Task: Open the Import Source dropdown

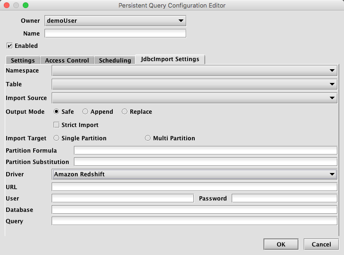Action: pyautogui.click(x=194, y=98)
